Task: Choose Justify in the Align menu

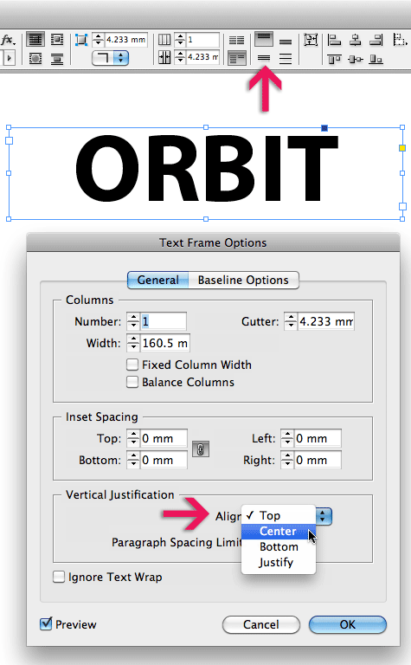Action: click(x=279, y=562)
